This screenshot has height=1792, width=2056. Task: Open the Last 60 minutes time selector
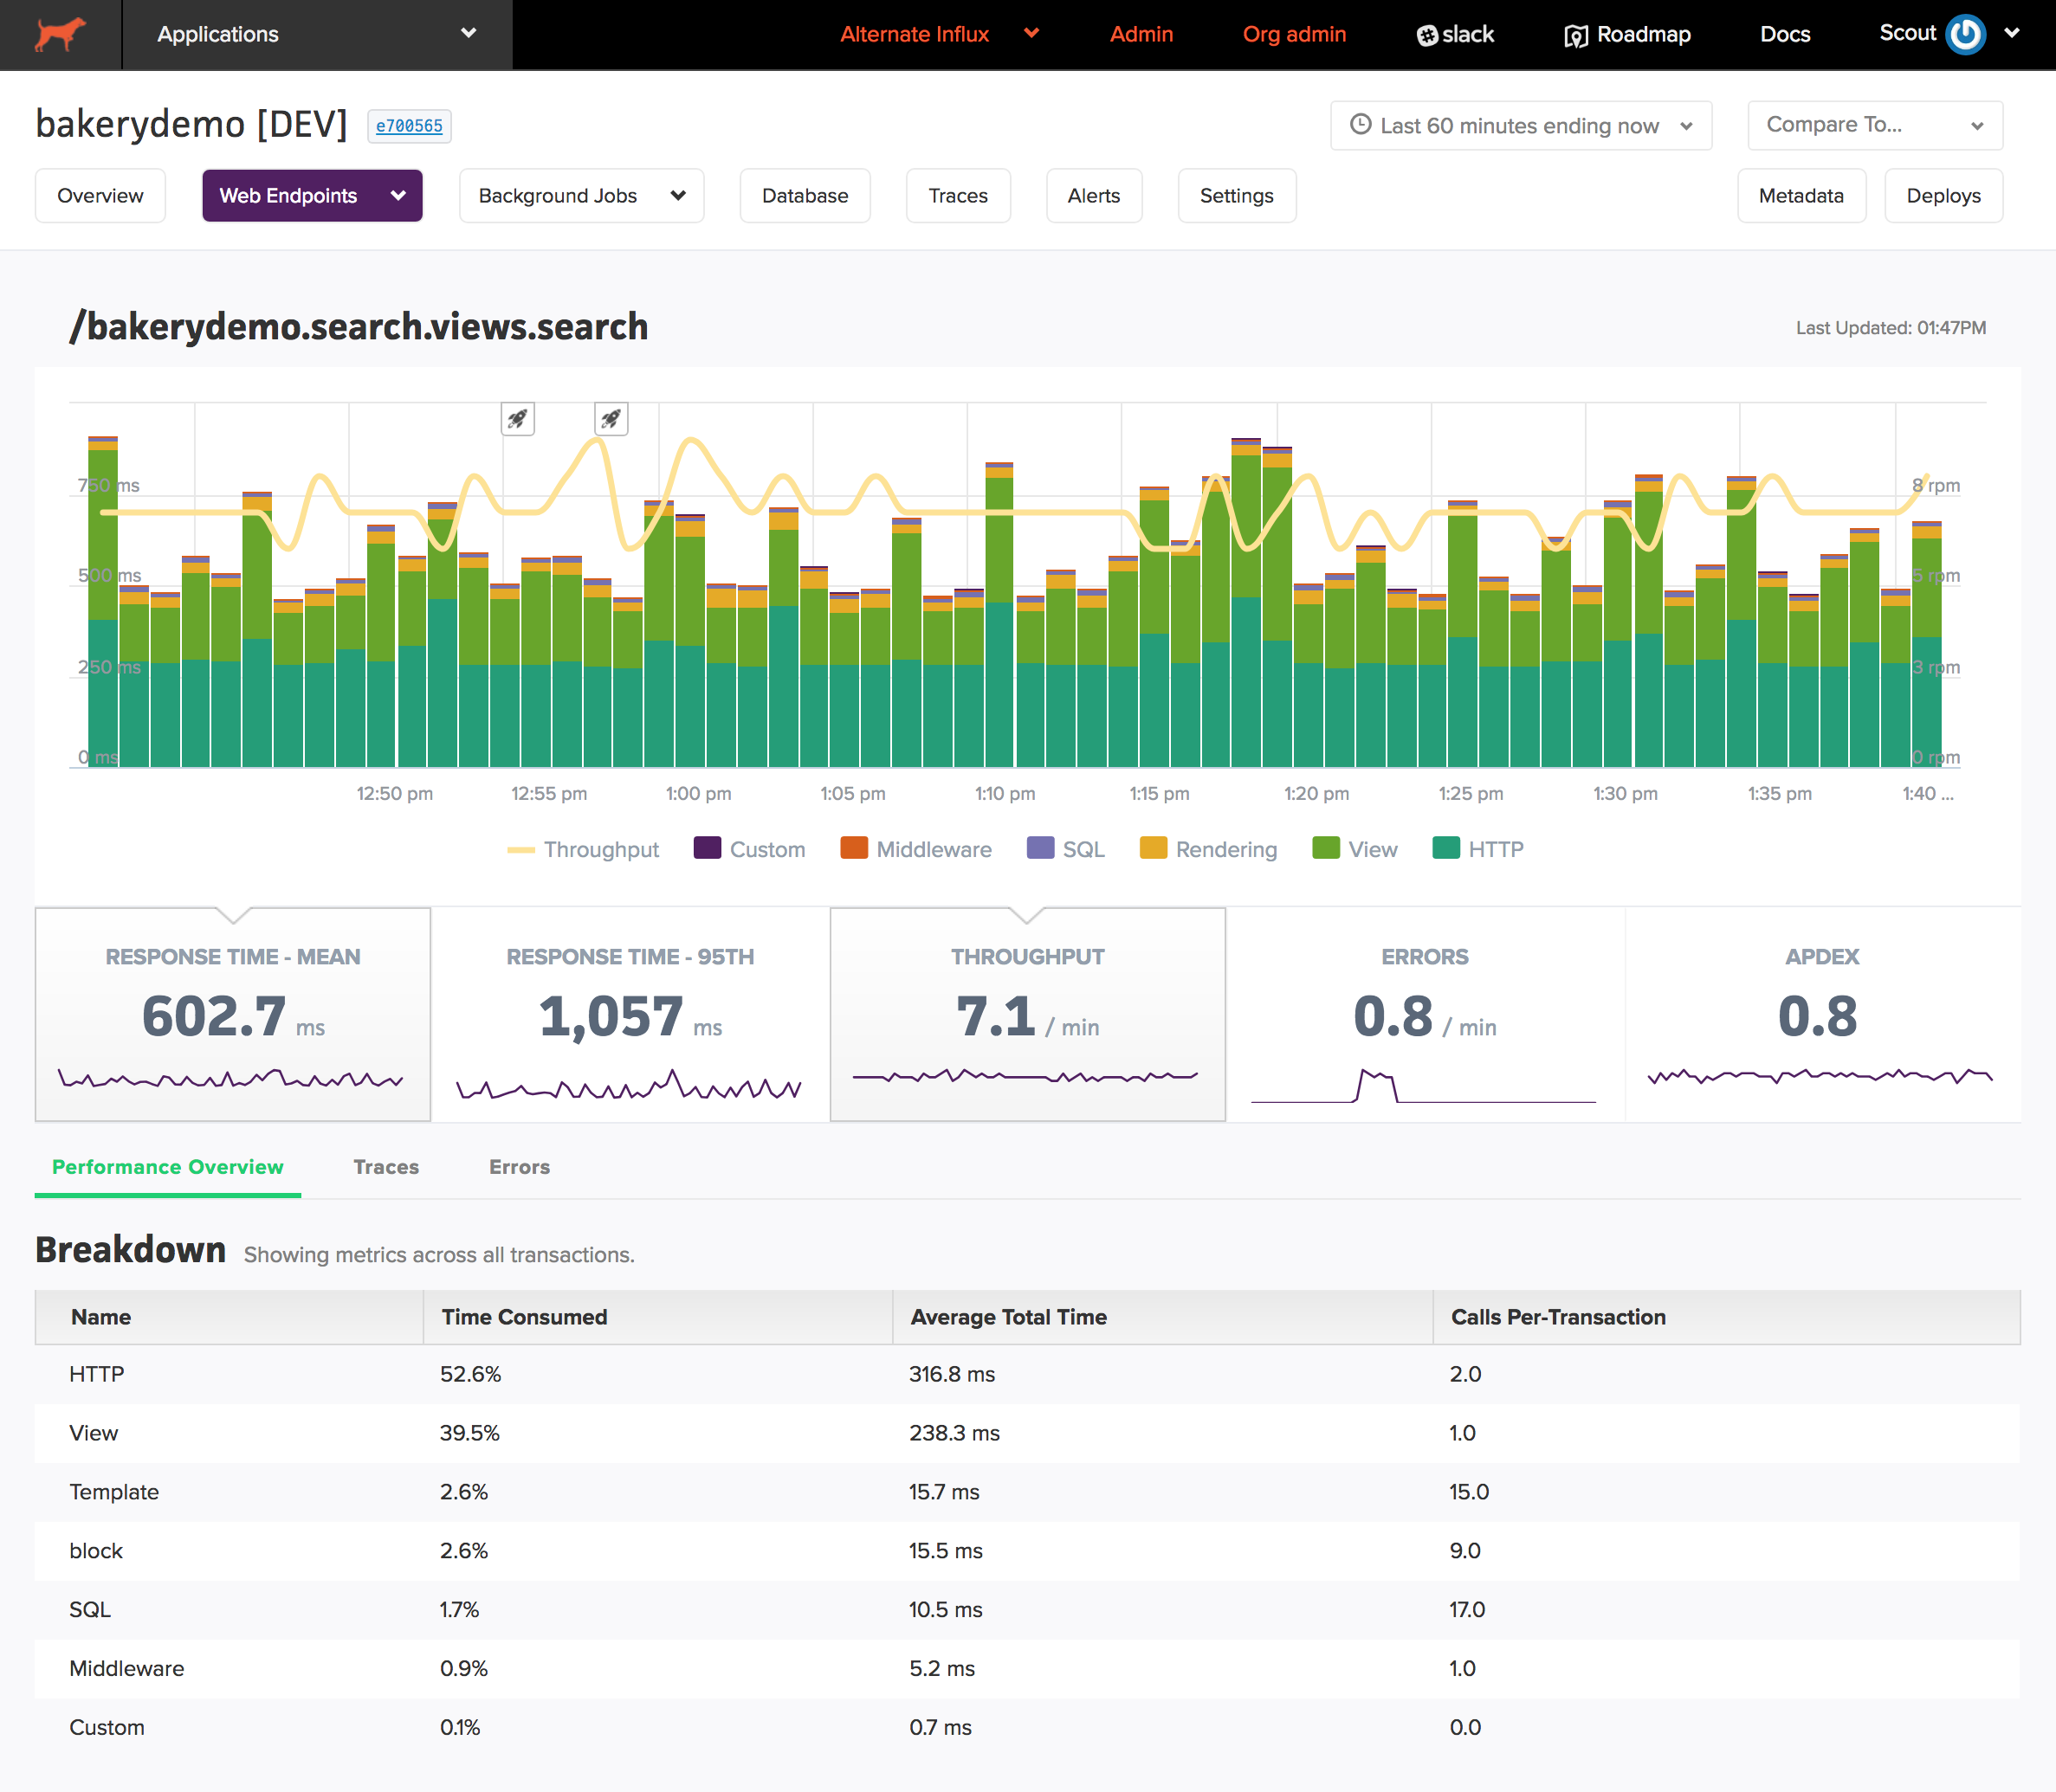click(x=1521, y=125)
